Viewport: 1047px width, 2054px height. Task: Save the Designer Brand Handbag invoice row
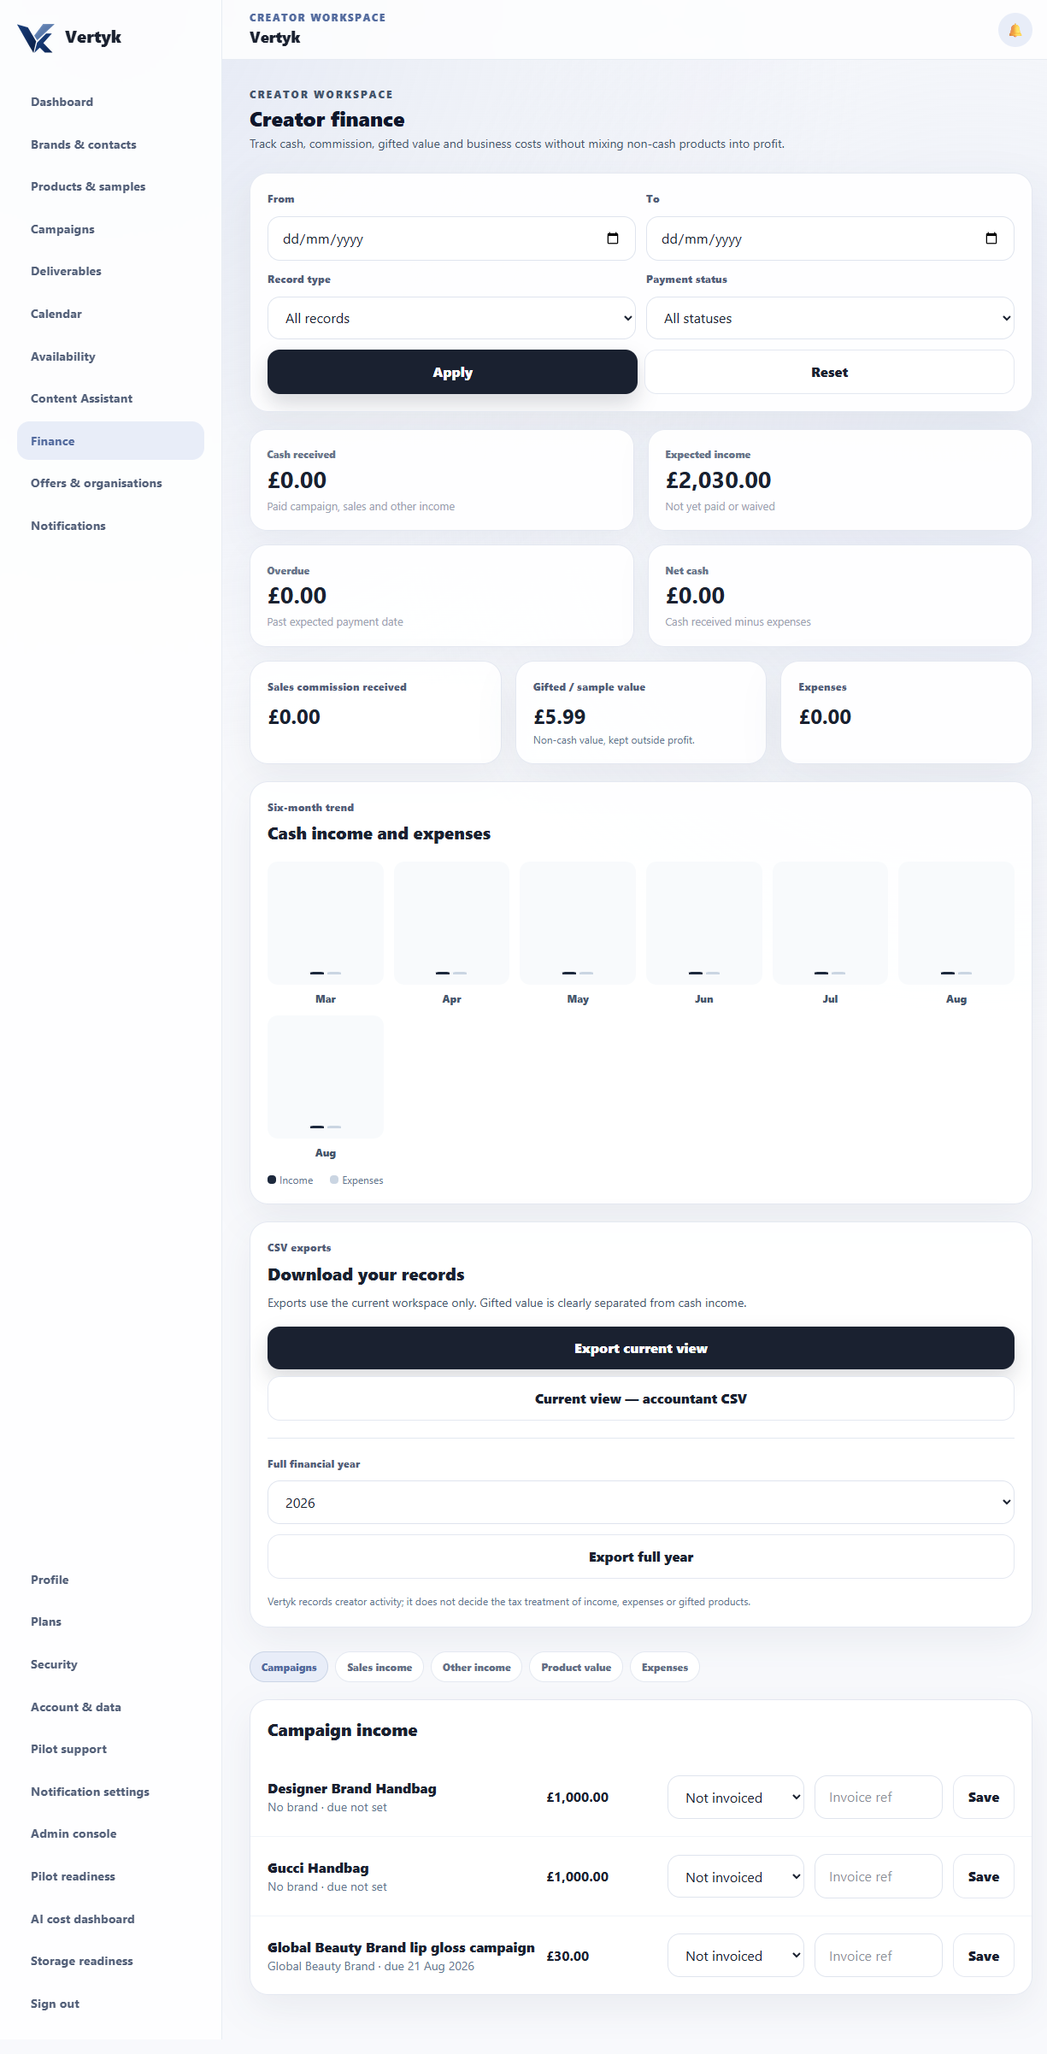tap(984, 1797)
